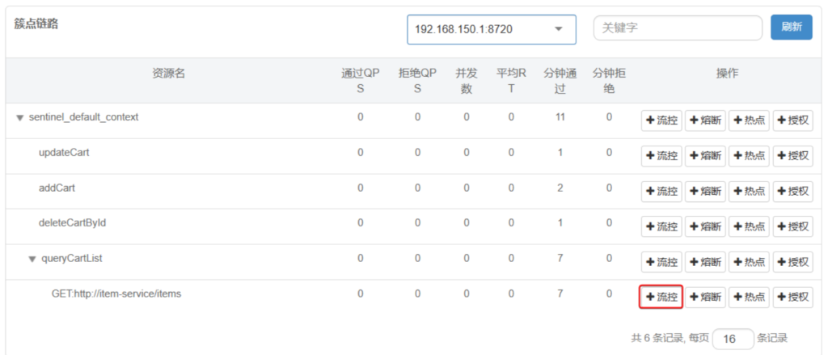Open the 192.168.150.1:8720 machine dropdown

point(491,29)
